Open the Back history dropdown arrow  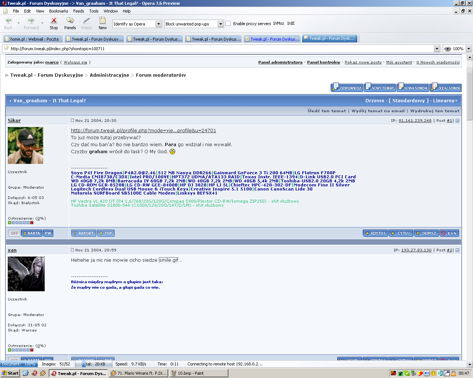[x=18, y=23]
